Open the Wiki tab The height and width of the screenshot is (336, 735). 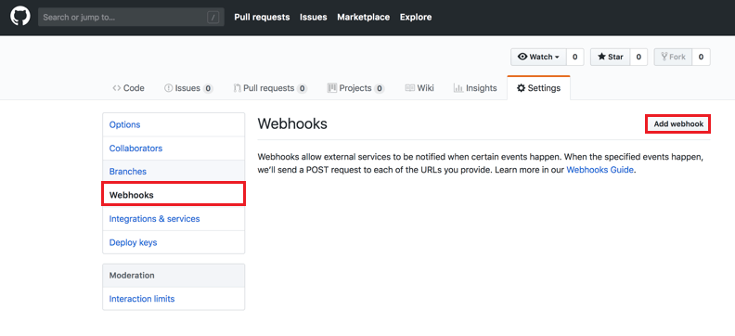pos(419,88)
